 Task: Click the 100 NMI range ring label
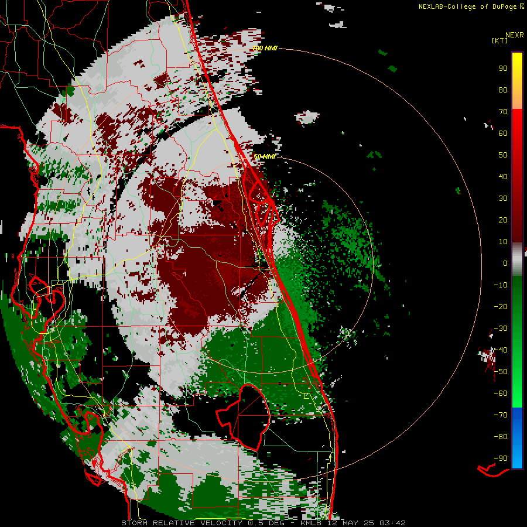(265, 49)
